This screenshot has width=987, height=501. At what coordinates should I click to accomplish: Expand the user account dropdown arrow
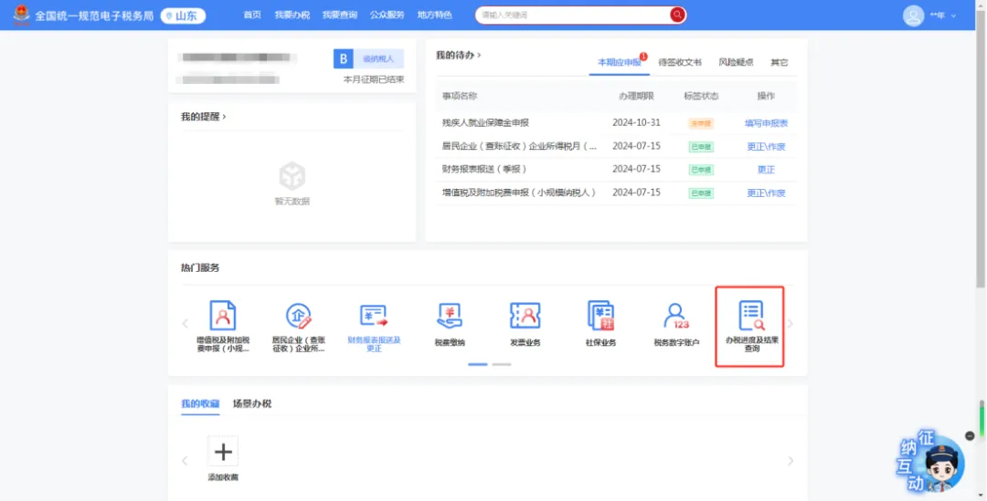953,16
